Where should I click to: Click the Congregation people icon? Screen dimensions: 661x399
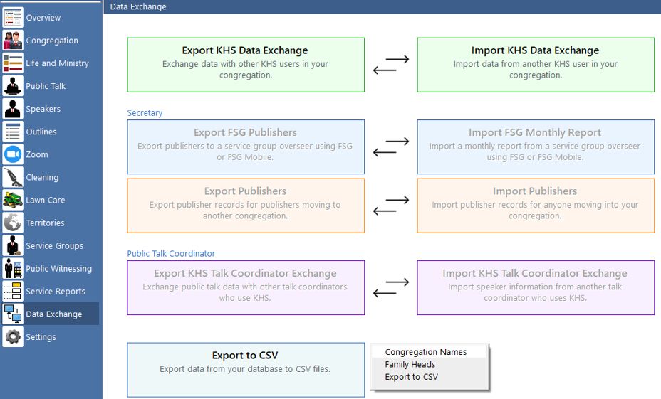pos(13,41)
